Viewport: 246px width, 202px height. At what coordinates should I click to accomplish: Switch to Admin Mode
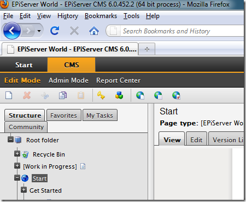click(68, 80)
